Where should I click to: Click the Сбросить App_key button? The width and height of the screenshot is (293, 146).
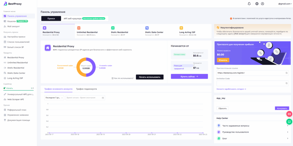pos(222,108)
